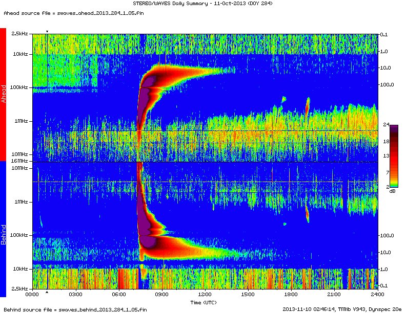Select the 24:00 label at the axis end
406x313 pixels.
coord(377,295)
